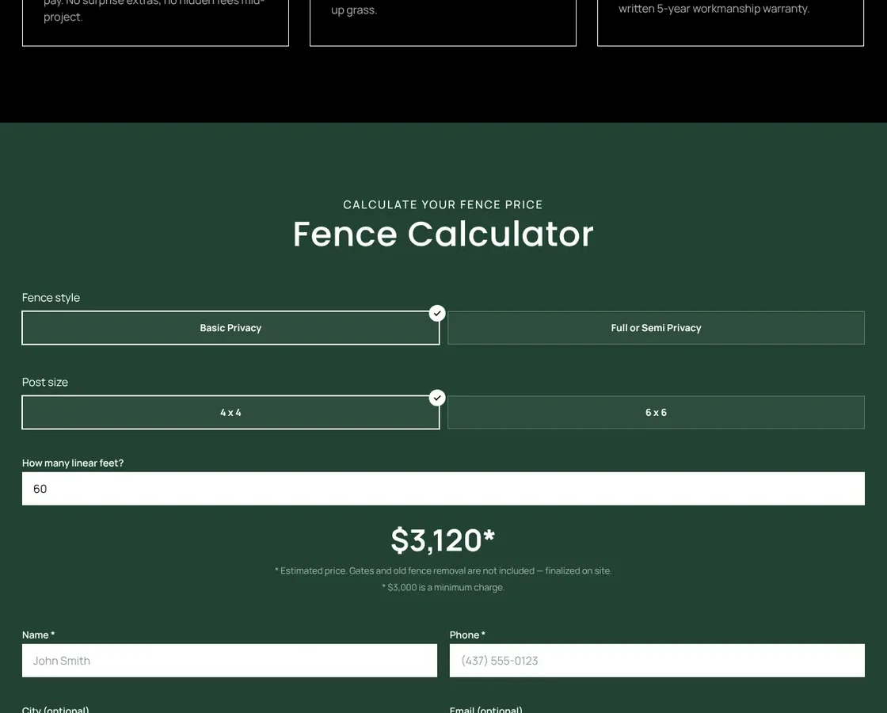Click the Name field with John Smith placeholder
Viewport: 887px width, 713px height.
[230, 661]
